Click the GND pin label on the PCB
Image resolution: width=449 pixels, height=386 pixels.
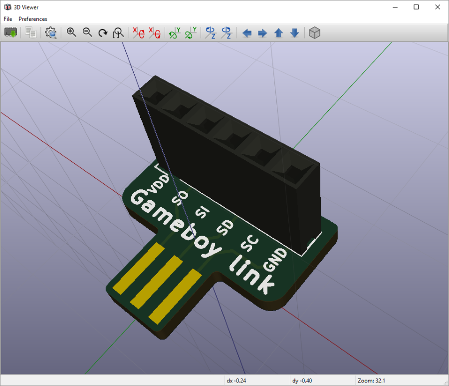(x=274, y=260)
